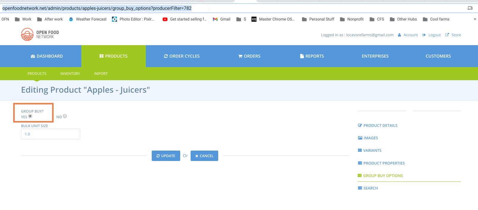This screenshot has height=210, width=478.
Task: Open the $ bookmarks folder
Action: coord(241,19)
